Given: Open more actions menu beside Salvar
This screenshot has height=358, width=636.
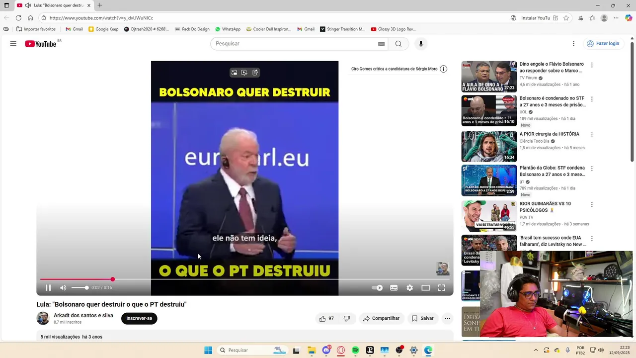Looking at the screenshot, I should [x=447, y=319].
